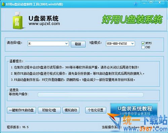Click the 模拟启动 button
Image resolution: width=168 pixels, height=133 pixels.
tap(71, 110)
